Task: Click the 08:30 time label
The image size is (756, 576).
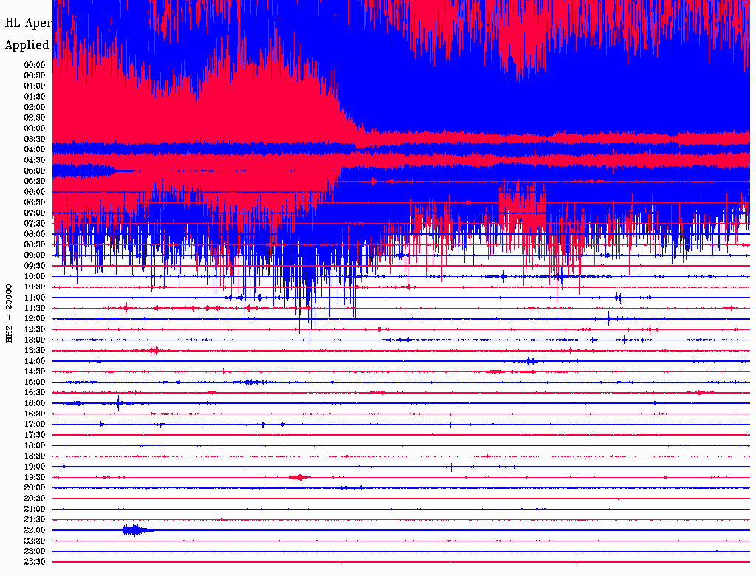Action: [x=35, y=245]
